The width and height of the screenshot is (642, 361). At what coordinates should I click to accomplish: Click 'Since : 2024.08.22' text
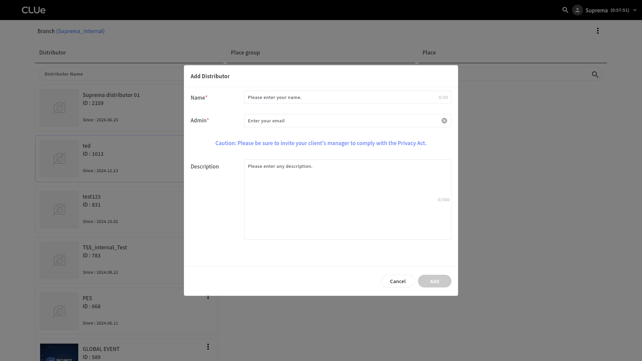point(100,272)
